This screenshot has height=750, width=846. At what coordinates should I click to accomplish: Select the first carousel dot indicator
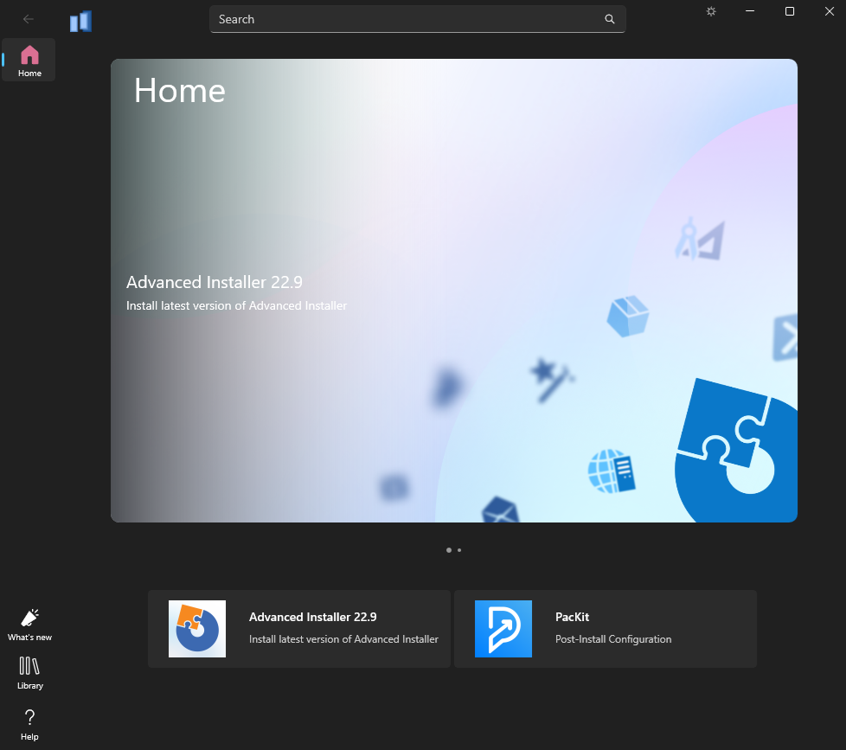(449, 550)
